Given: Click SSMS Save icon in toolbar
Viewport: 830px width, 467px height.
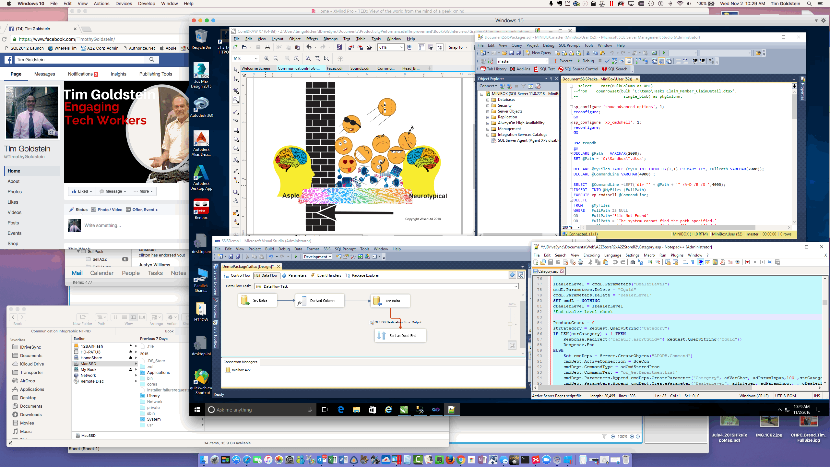Looking at the screenshot, I should click(512, 53).
